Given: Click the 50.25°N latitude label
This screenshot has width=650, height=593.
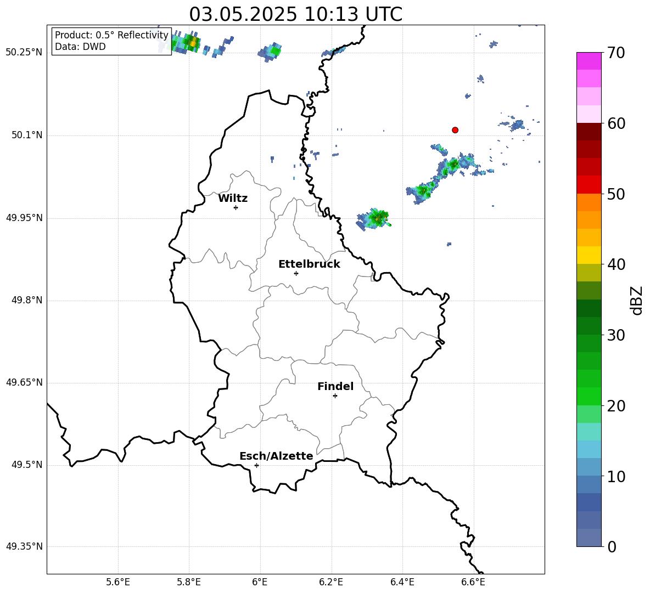Looking at the screenshot, I should tap(24, 53).
